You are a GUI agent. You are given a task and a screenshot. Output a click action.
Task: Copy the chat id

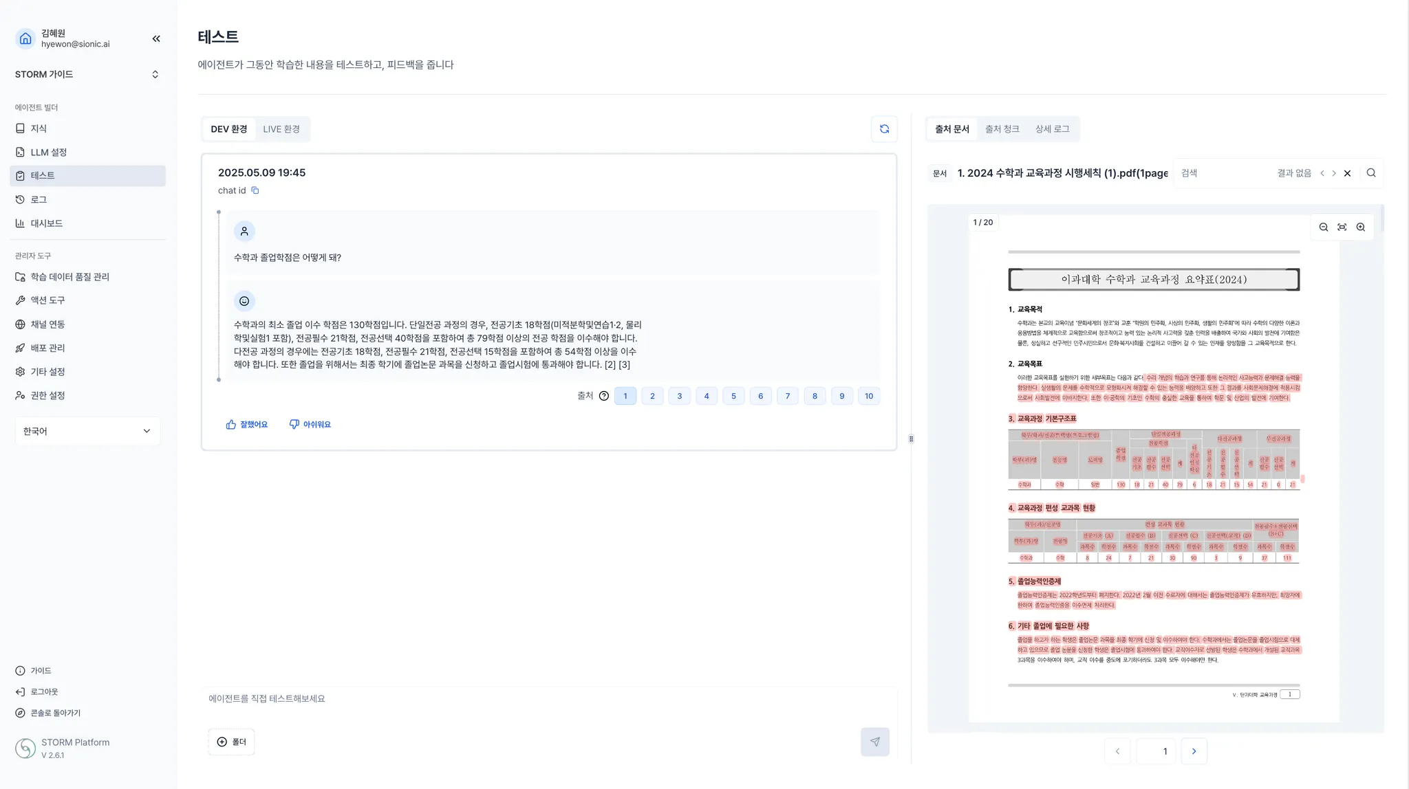pos(255,190)
